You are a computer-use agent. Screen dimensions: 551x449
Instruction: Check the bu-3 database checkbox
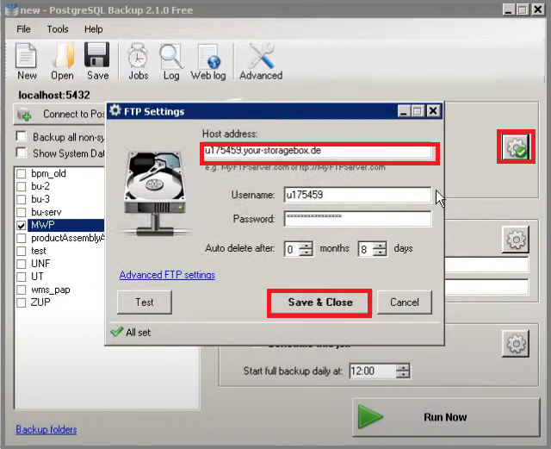tap(22, 199)
